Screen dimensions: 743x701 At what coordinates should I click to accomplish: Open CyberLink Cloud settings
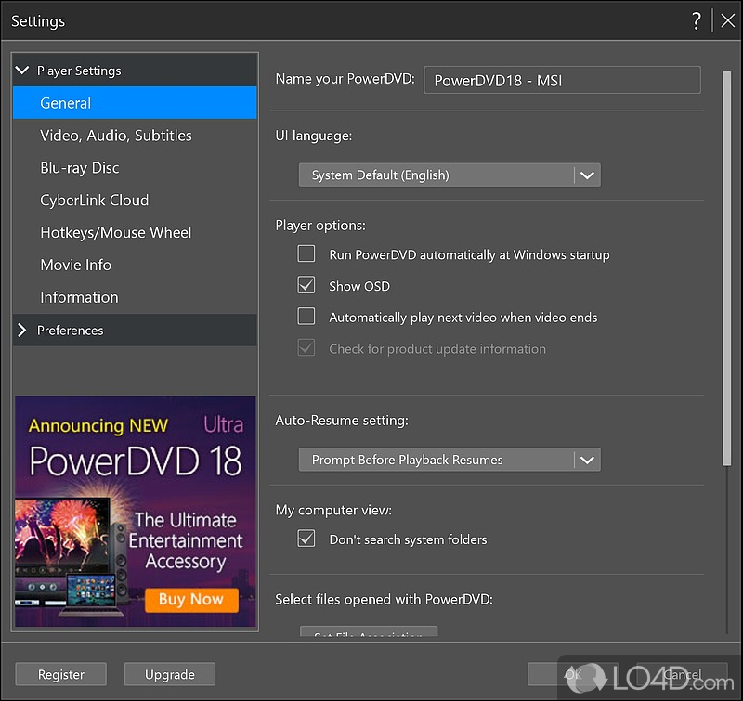coord(94,201)
